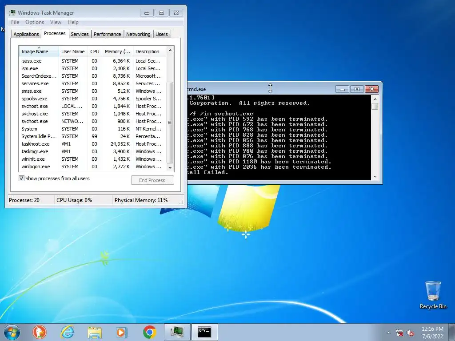455x341 pixels.
Task: Minimize the cmd.exe window
Action: click(x=343, y=89)
